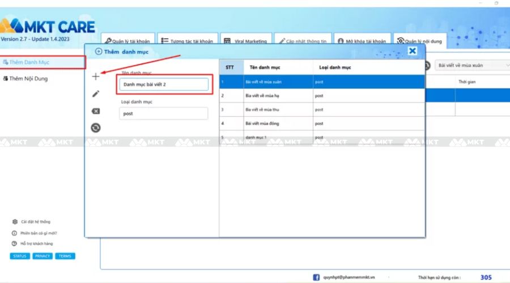Click the Cài đặt hệ thống gear icon

click(14, 222)
